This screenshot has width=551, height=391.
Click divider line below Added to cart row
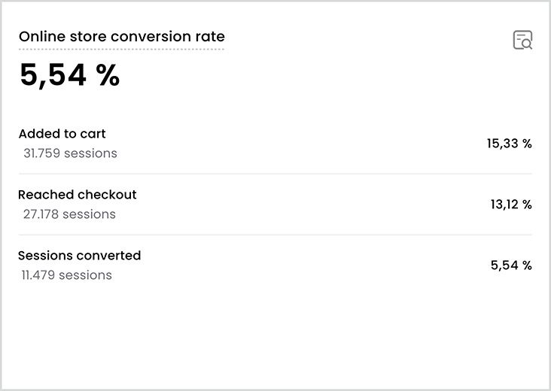[x=275, y=174]
